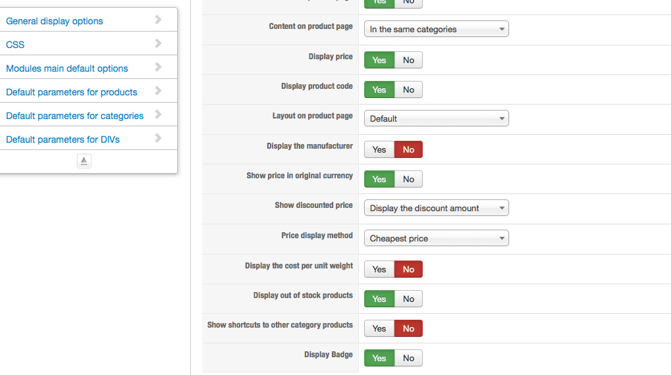Click chevron next to Default parameters for products
This screenshot has height=375, width=671.
point(158,91)
